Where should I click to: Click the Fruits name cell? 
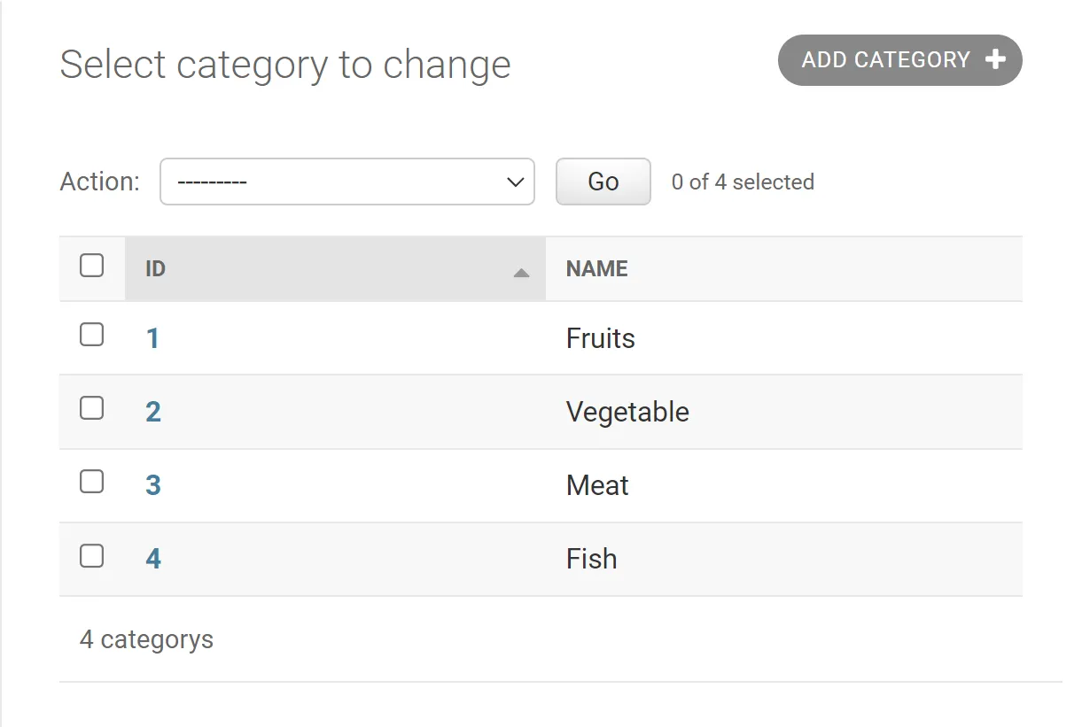600,338
